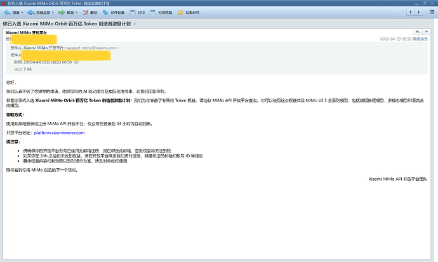Click the Reply (回复) toolbar button

(11, 13)
